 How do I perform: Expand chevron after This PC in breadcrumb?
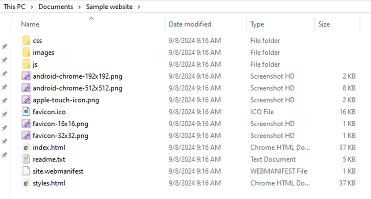coord(32,7)
